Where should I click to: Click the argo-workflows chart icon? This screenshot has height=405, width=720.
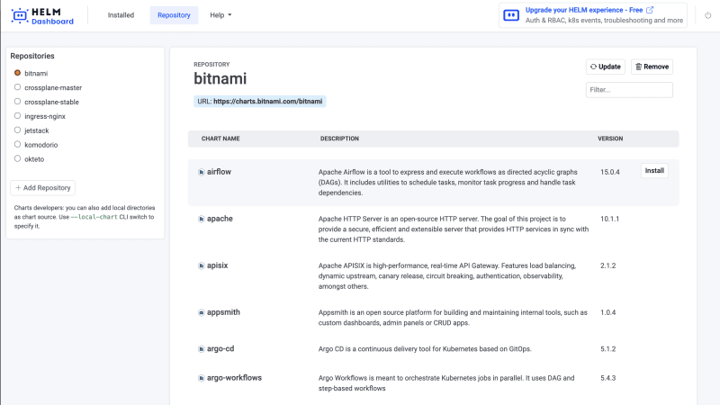[201, 378]
